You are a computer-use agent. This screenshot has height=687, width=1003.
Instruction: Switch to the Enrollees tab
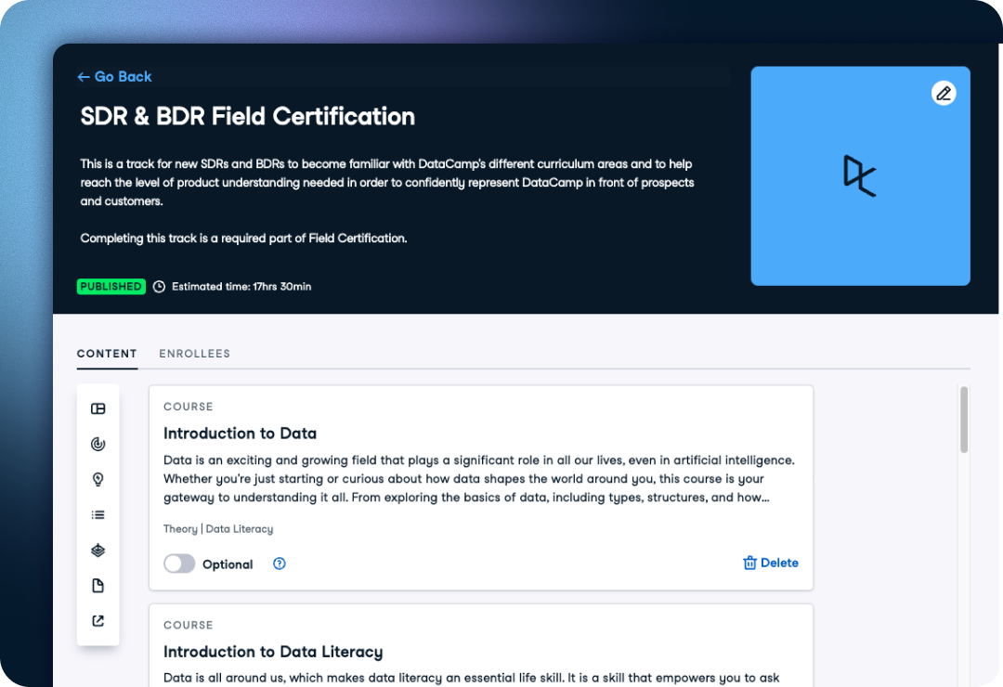[x=194, y=354]
